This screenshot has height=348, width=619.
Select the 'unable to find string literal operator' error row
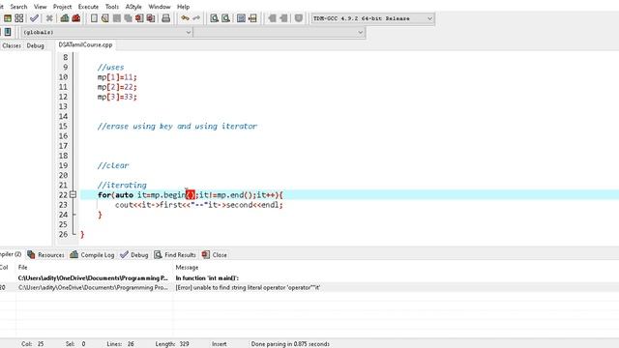coord(309,288)
